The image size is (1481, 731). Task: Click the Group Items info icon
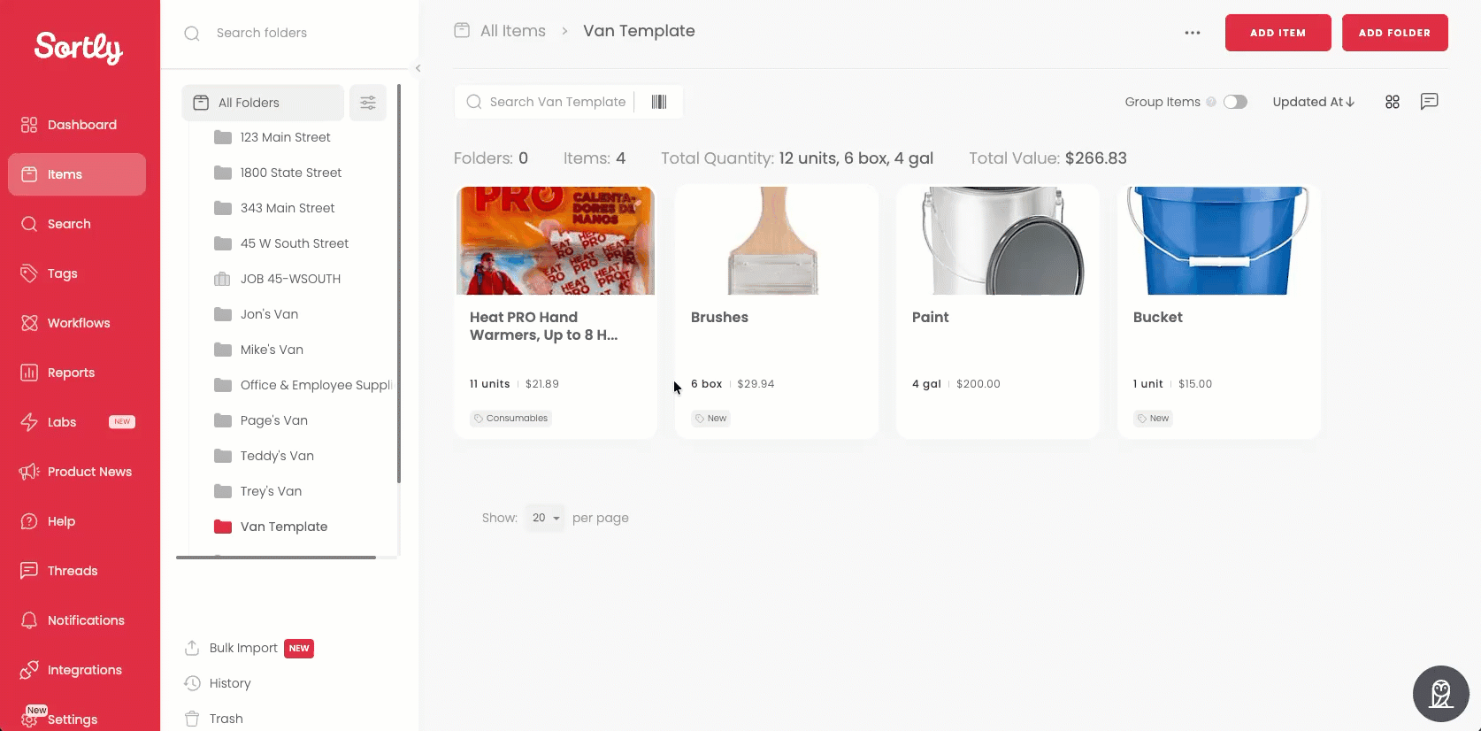point(1211,102)
